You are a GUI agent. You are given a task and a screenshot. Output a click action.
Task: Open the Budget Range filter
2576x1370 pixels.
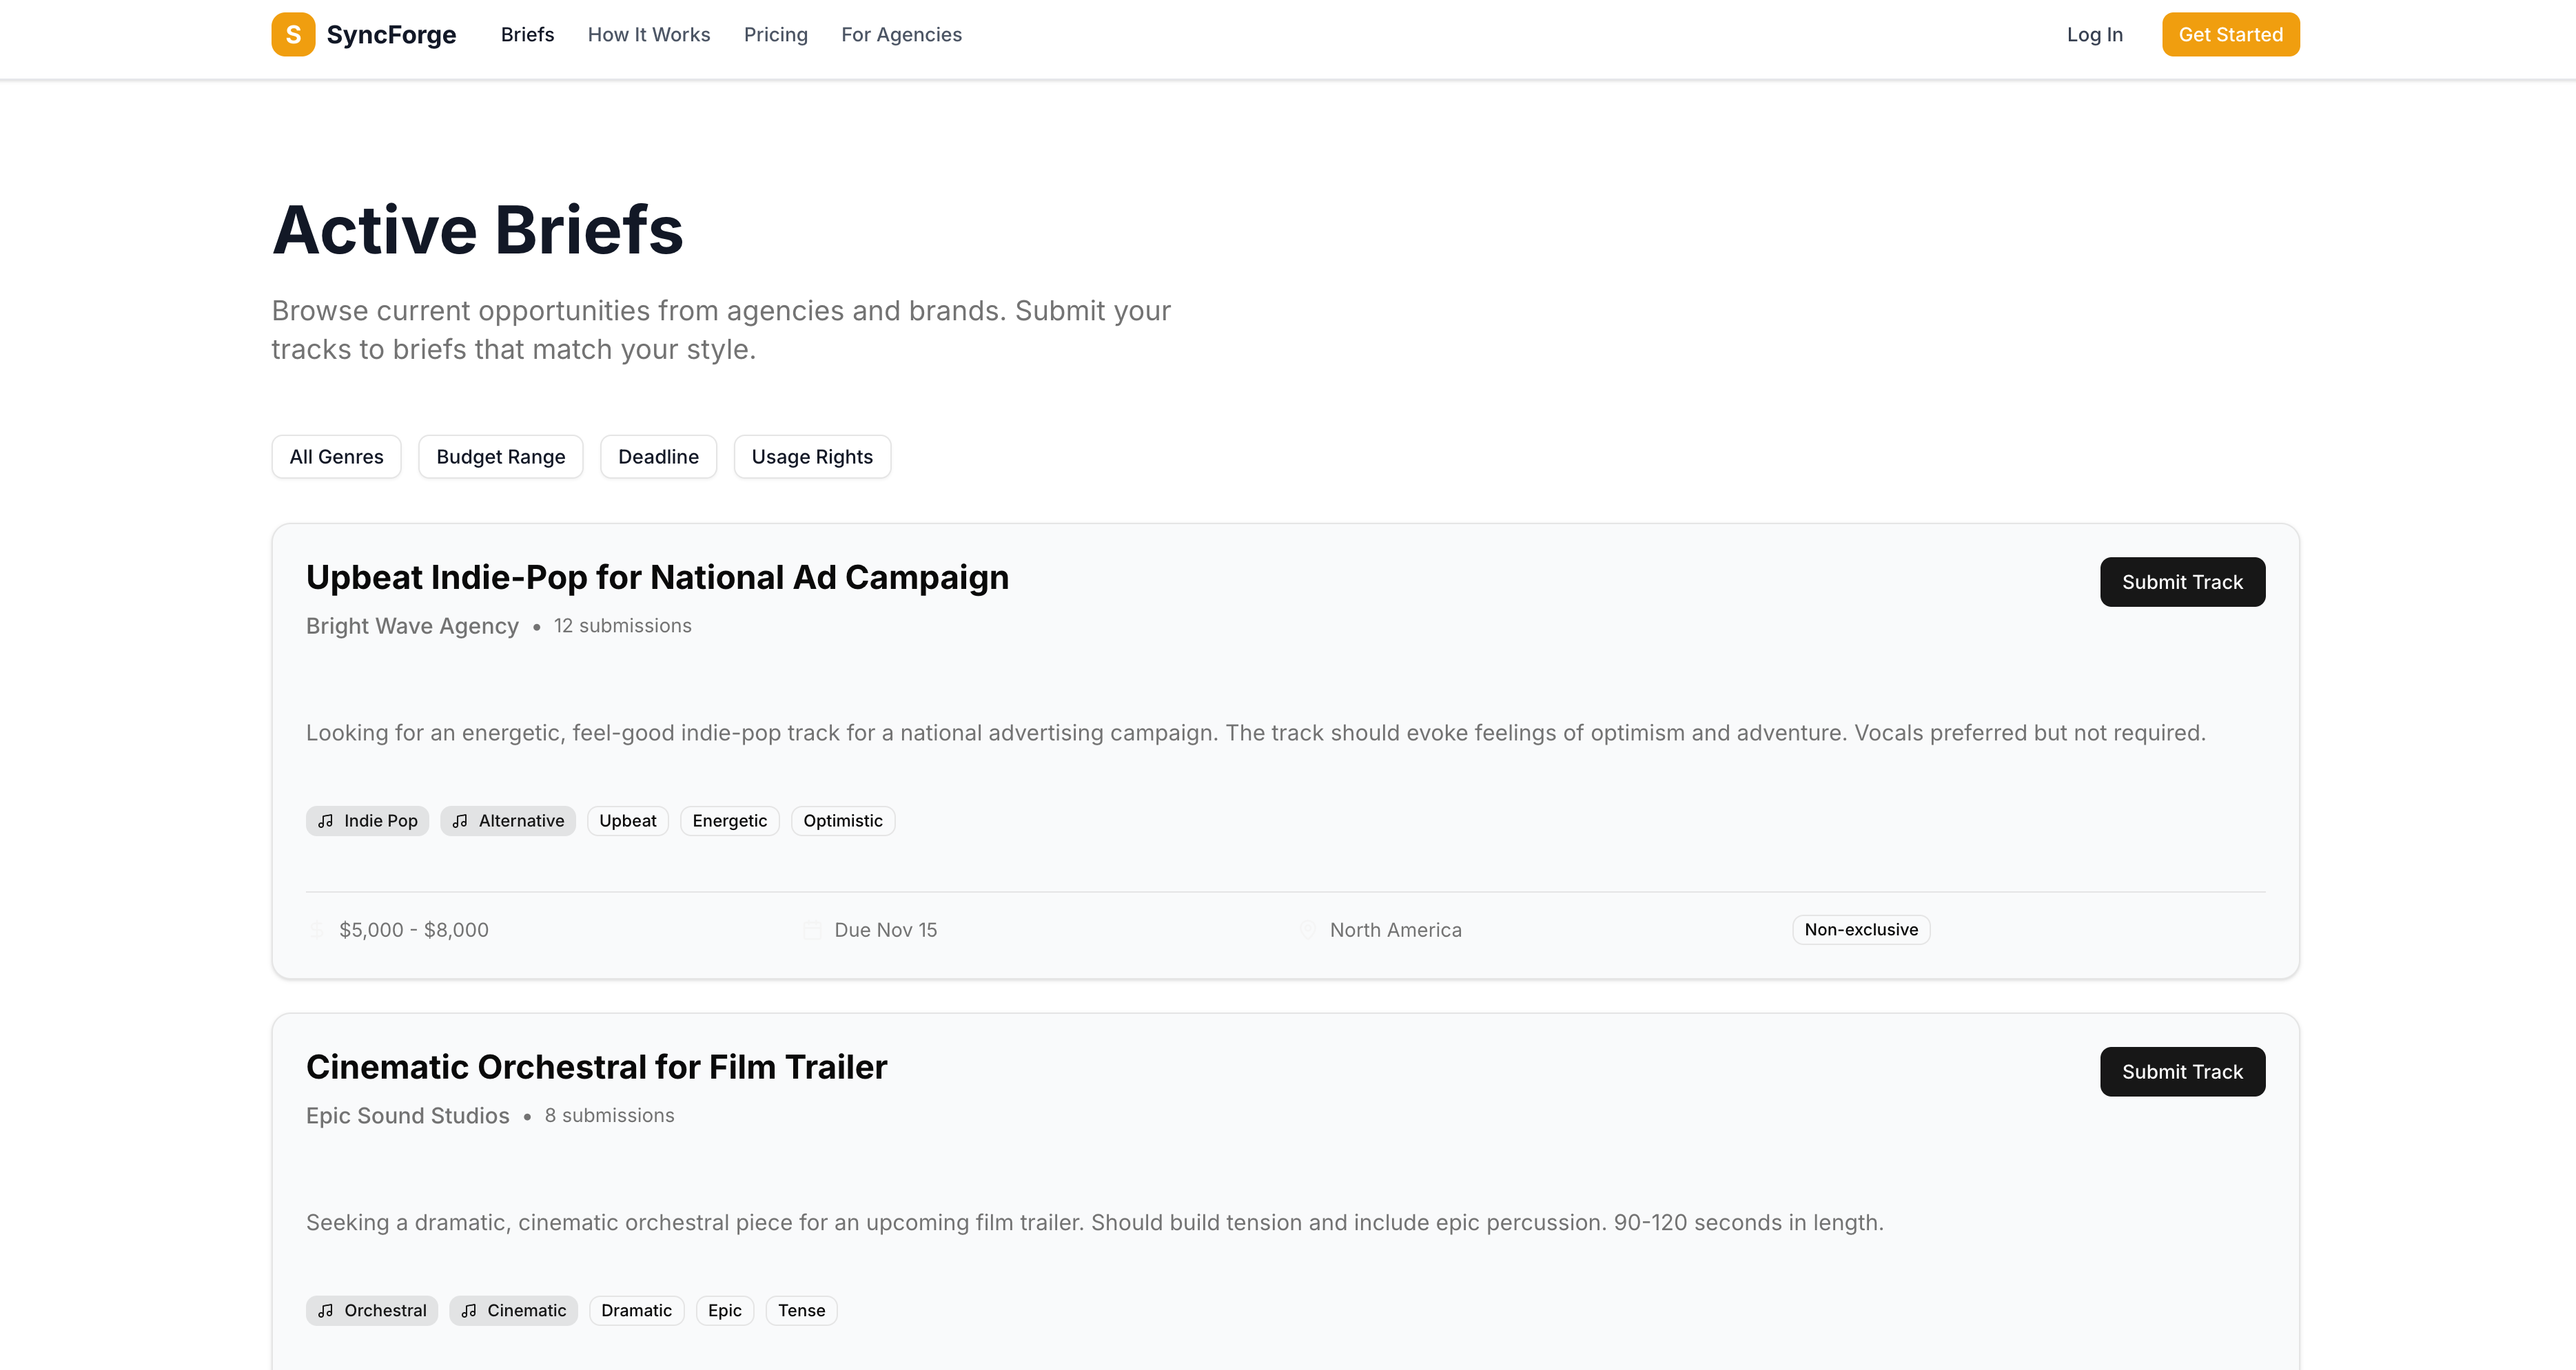point(500,457)
